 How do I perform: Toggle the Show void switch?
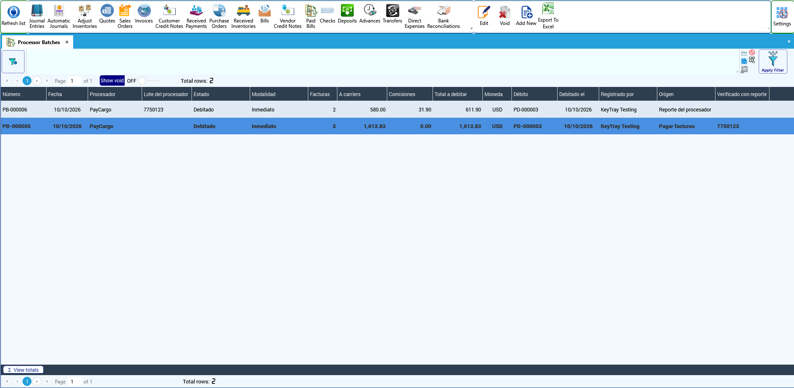(148, 81)
